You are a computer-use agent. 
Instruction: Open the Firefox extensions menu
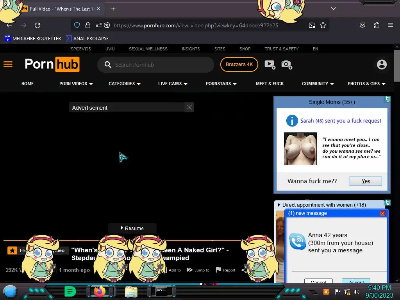pos(377,25)
